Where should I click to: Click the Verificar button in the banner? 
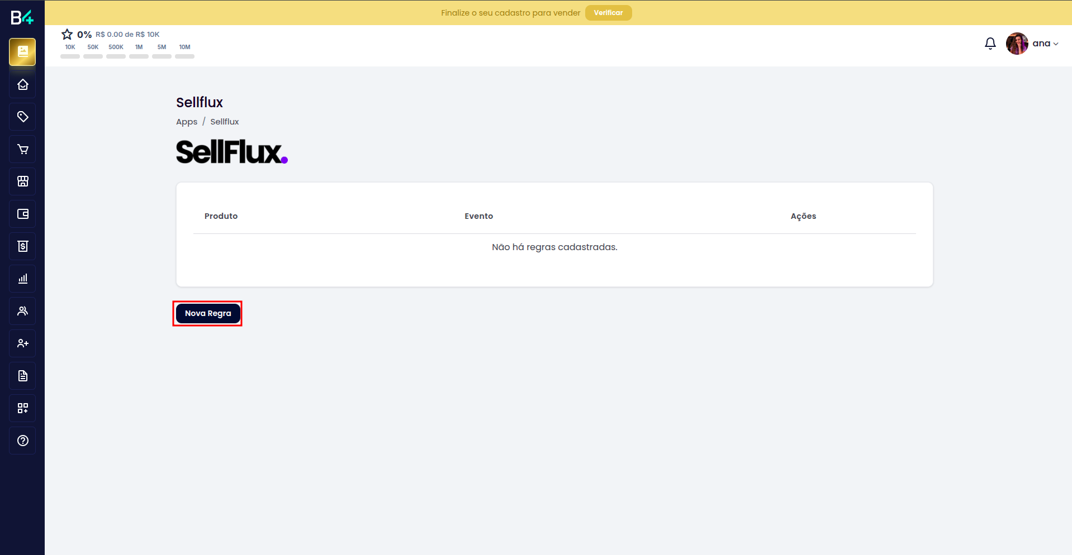point(608,13)
